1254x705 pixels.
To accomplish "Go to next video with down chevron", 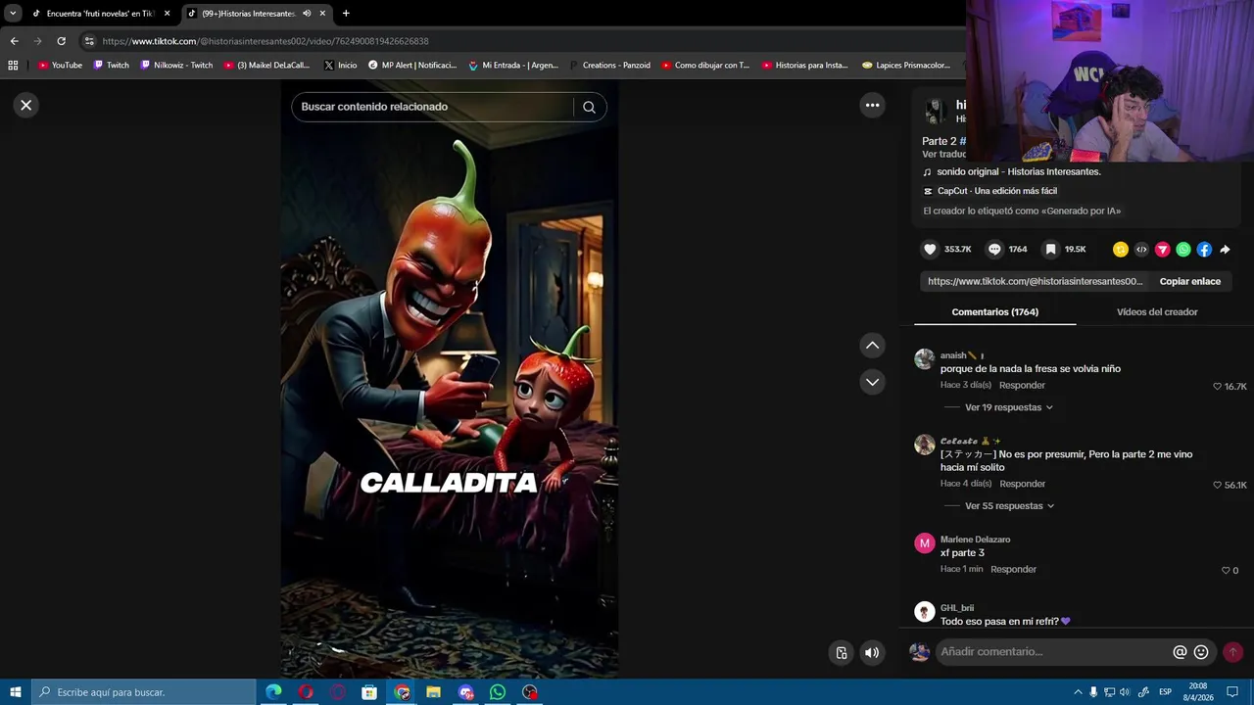I will pyautogui.click(x=872, y=382).
